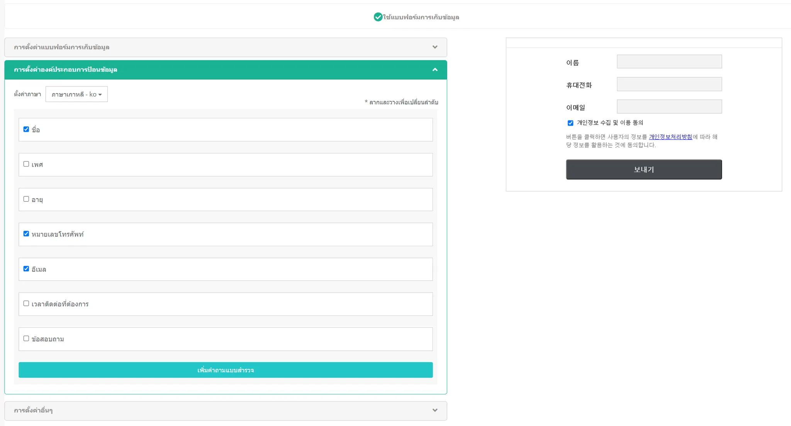The height and width of the screenshot is (426, 791).
Task: Open the 개인정보처리방침 privacy policy link
Action: 670,137
